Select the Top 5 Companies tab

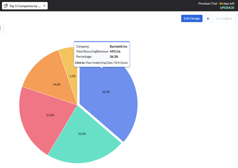tap(25, 6)
